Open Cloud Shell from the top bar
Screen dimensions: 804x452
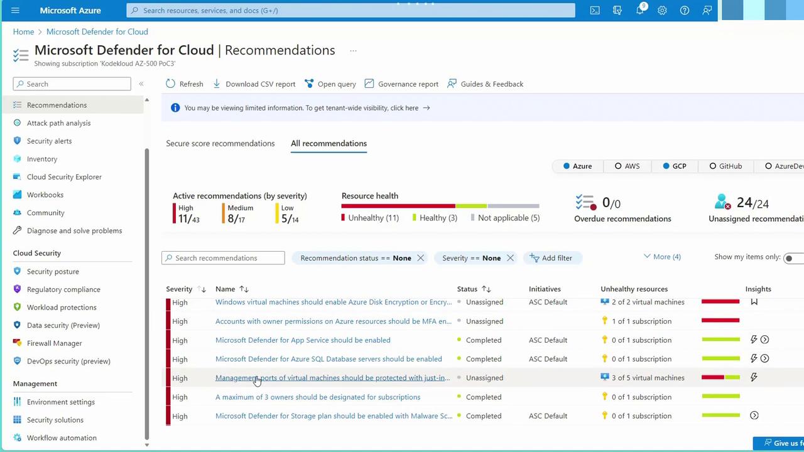(595, 11)
